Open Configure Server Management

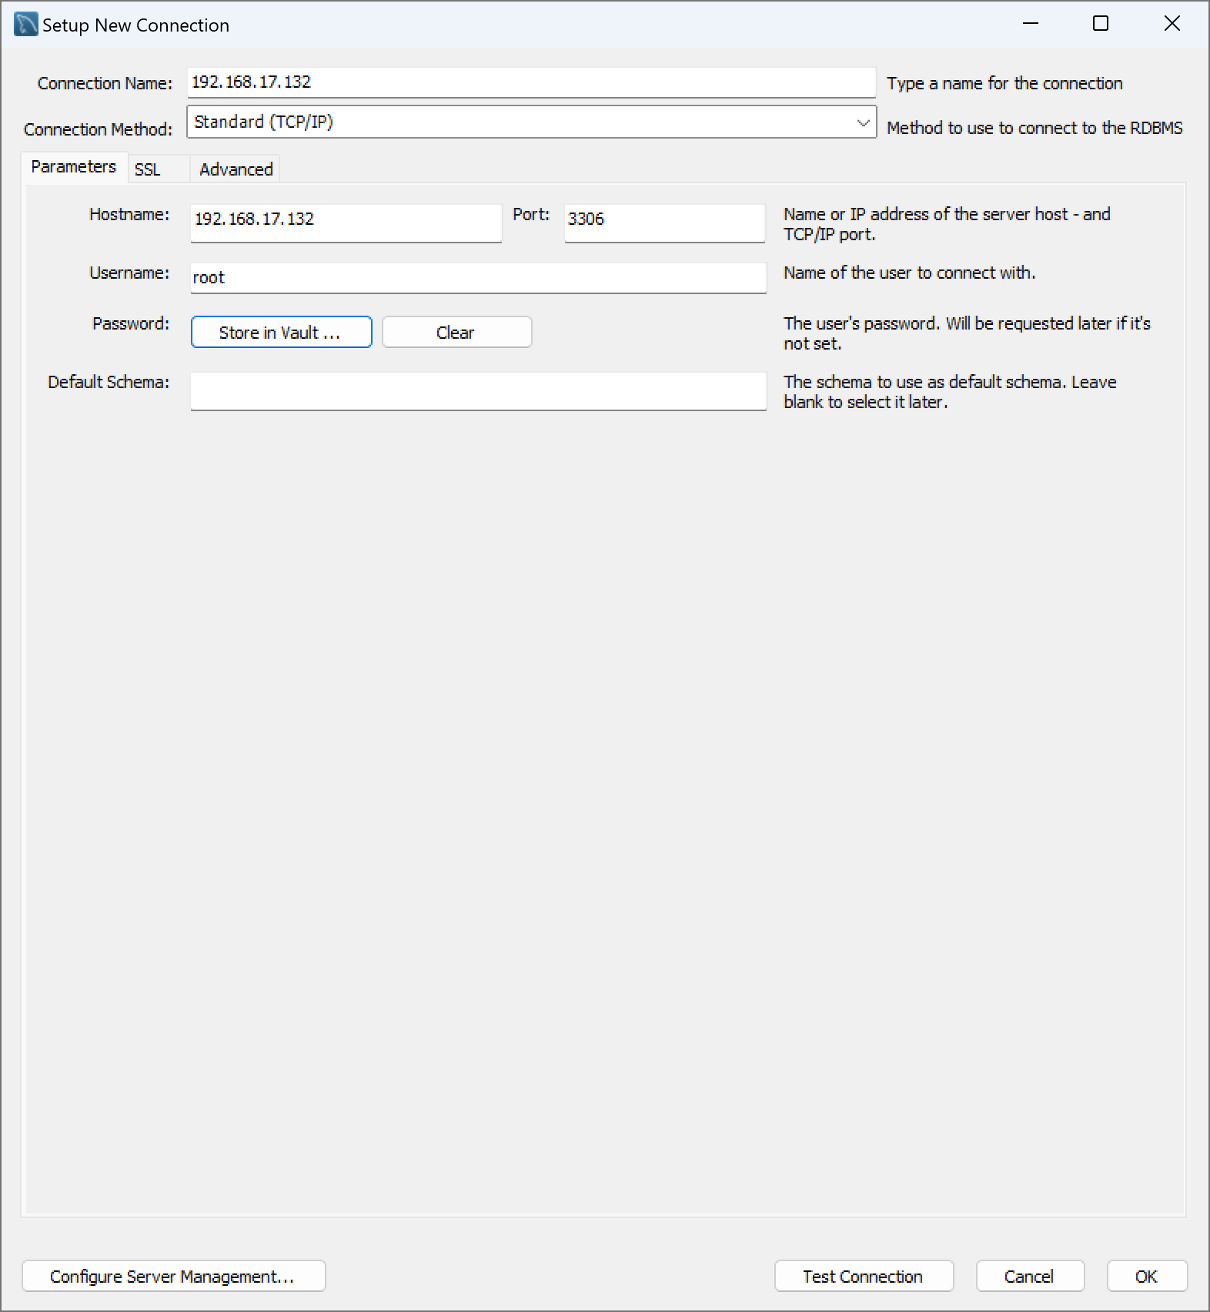(x=173, y=1276)
